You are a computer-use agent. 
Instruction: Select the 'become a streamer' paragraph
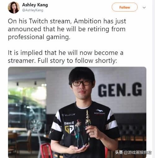66,57
